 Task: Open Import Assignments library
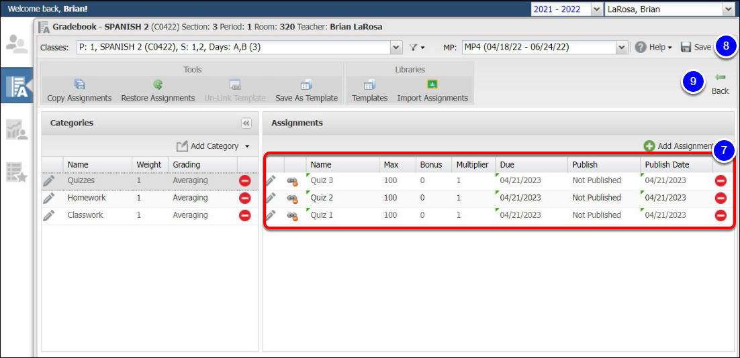pos(432,91)
